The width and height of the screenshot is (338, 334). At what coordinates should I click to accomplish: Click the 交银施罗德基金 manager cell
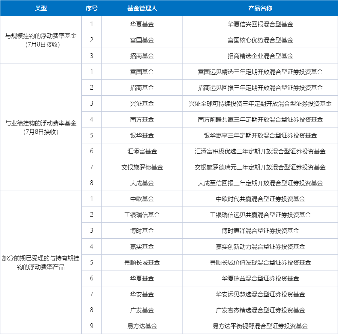point(142,167)
